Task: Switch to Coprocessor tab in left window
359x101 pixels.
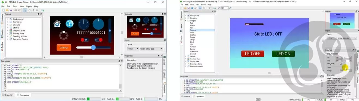Action: (23, 95)
